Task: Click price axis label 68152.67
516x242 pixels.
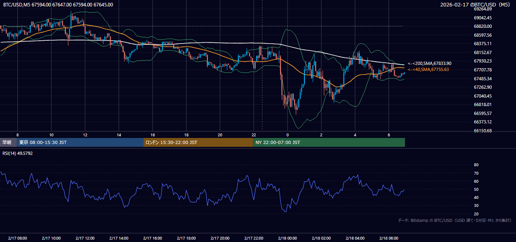Action: [482, 52]
